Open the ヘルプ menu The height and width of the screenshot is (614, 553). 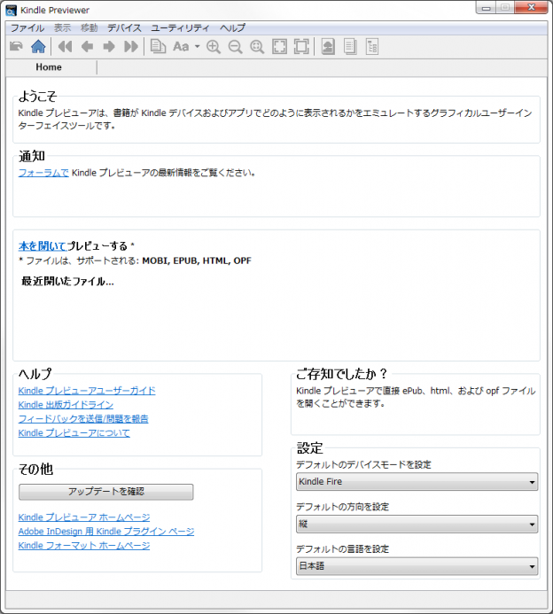coord(233,27)
